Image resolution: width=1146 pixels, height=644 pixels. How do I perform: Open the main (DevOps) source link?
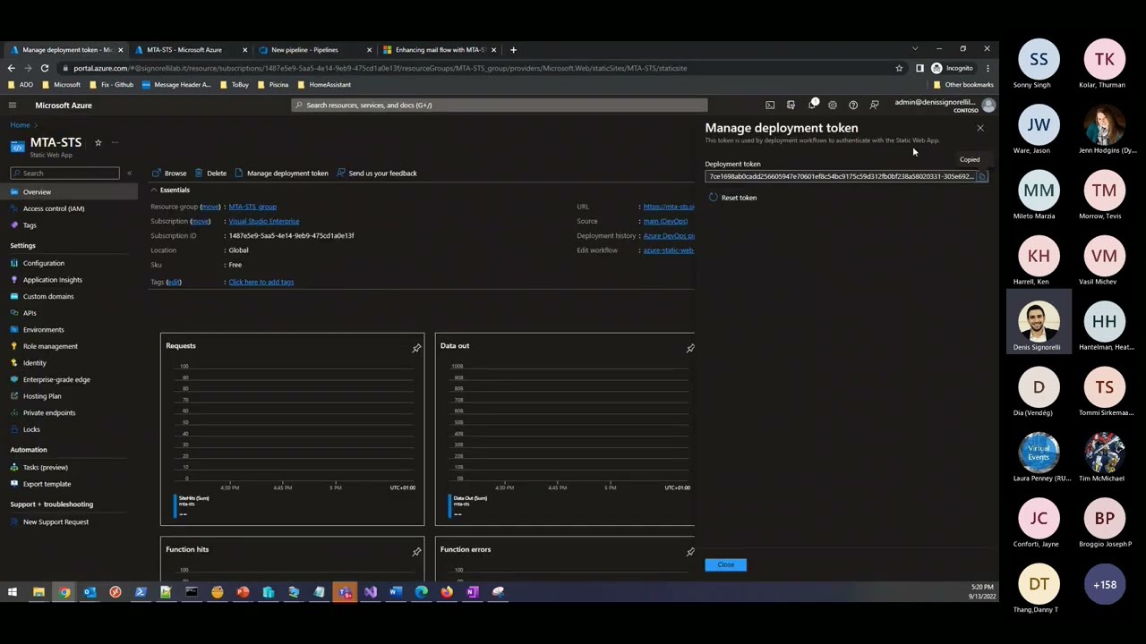(x=665, y=222)
